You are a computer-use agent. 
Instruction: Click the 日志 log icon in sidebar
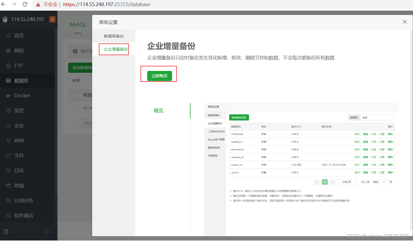pyautogui.click(x=9, y=171)
